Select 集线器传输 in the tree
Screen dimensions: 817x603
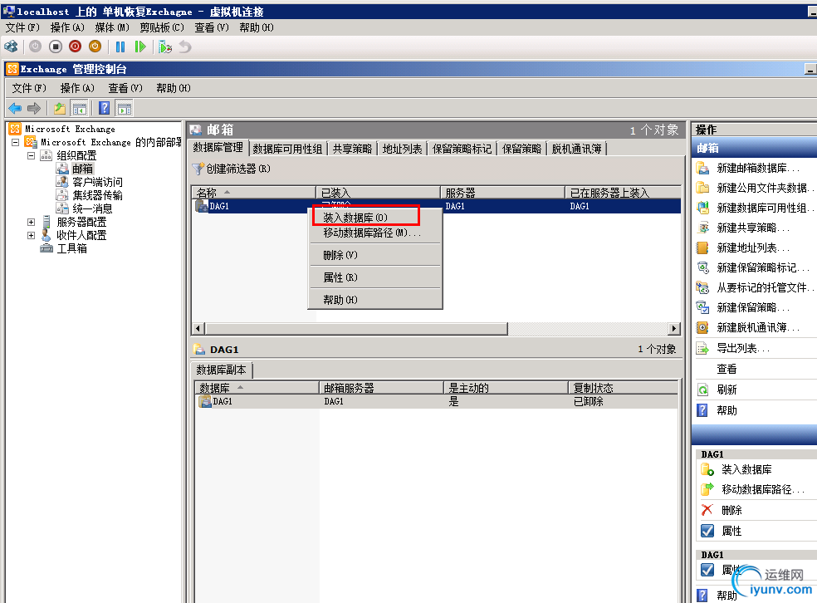click(x=97, y=195)
